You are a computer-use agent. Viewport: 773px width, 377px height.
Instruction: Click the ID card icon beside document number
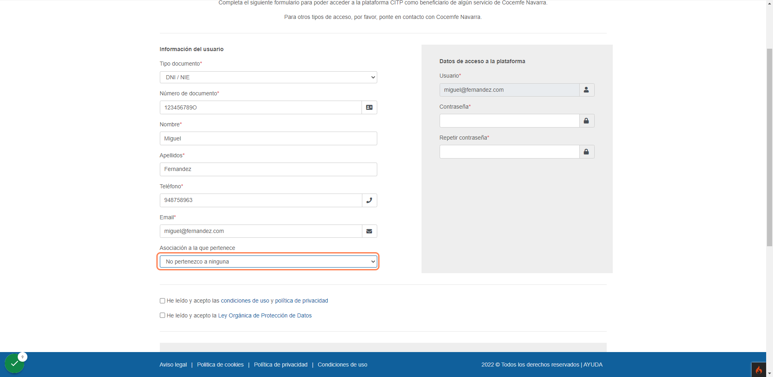pos(369,107)
